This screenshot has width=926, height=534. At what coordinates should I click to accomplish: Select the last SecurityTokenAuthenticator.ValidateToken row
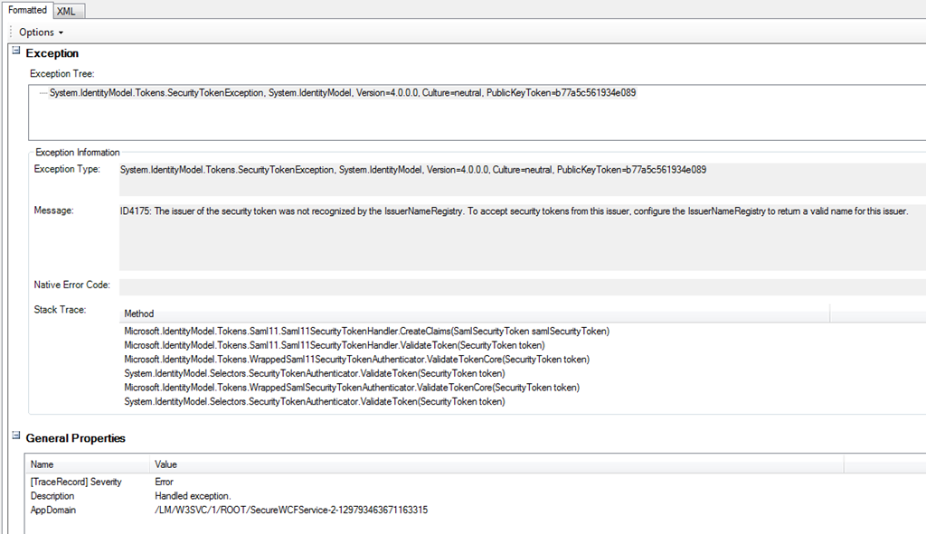click(314, 402)
